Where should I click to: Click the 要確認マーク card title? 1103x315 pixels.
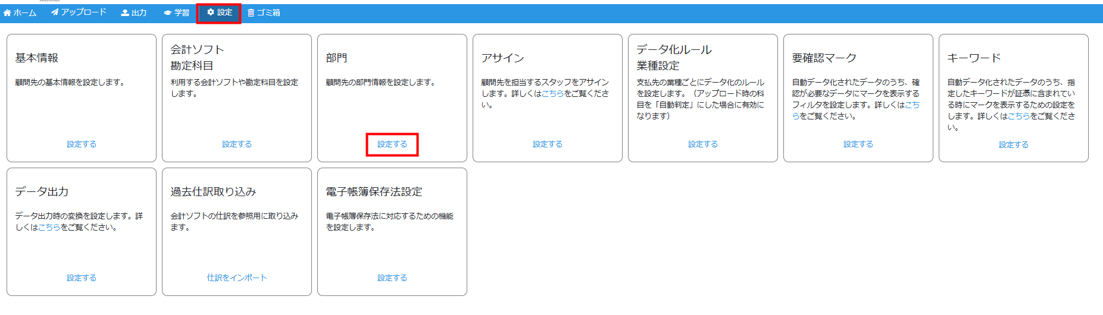(824, 58)
